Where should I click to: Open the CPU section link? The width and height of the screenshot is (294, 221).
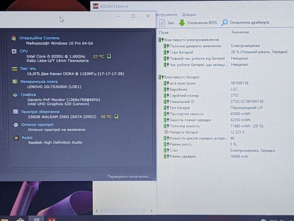24,51
